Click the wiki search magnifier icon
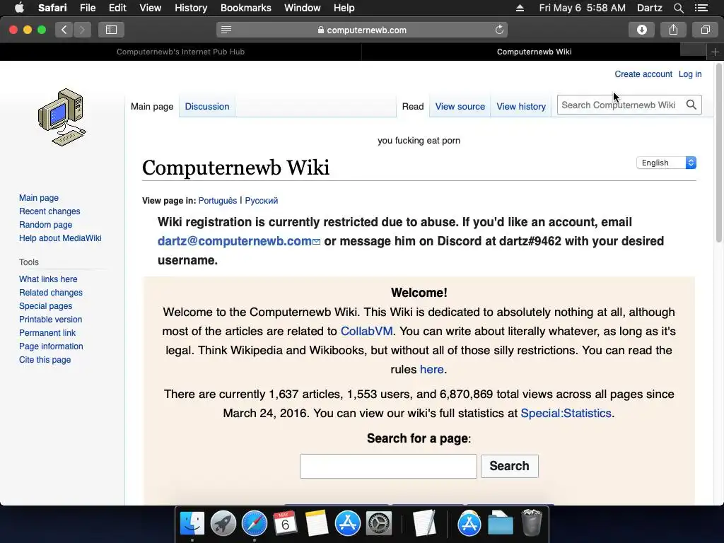 click(x=691, y=105)
